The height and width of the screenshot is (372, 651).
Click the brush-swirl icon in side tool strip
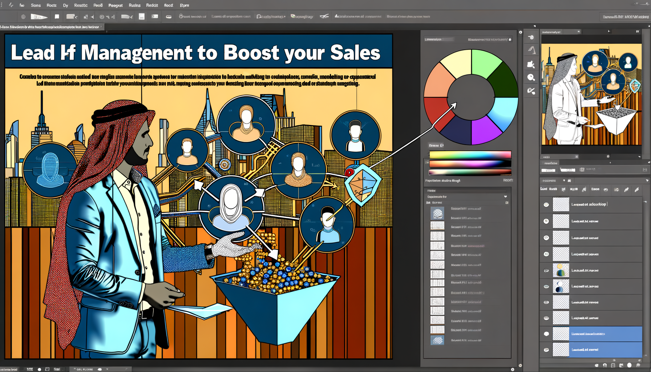point(531,91)
